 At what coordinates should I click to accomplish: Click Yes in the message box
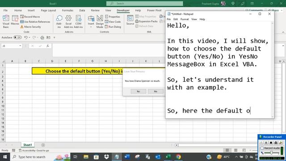pyautogui.click(x=138, y=91)
